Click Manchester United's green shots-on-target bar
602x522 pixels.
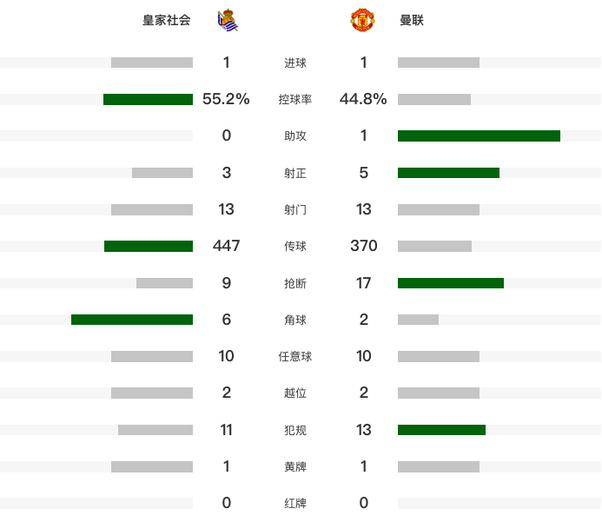pyautogui.click(x=448, y=173)
